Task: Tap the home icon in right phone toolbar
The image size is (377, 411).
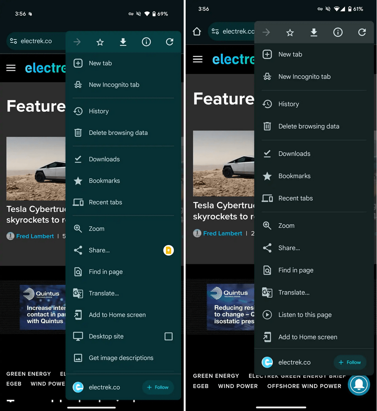Action: point(197,32)
